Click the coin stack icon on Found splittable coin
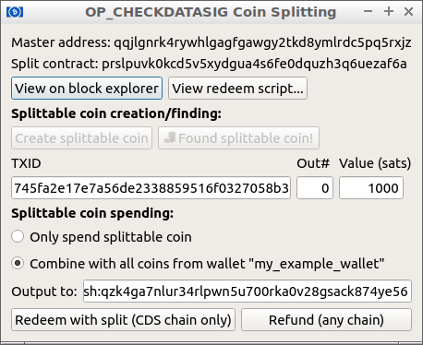423x345 pixels. click(x=170, y=137)
